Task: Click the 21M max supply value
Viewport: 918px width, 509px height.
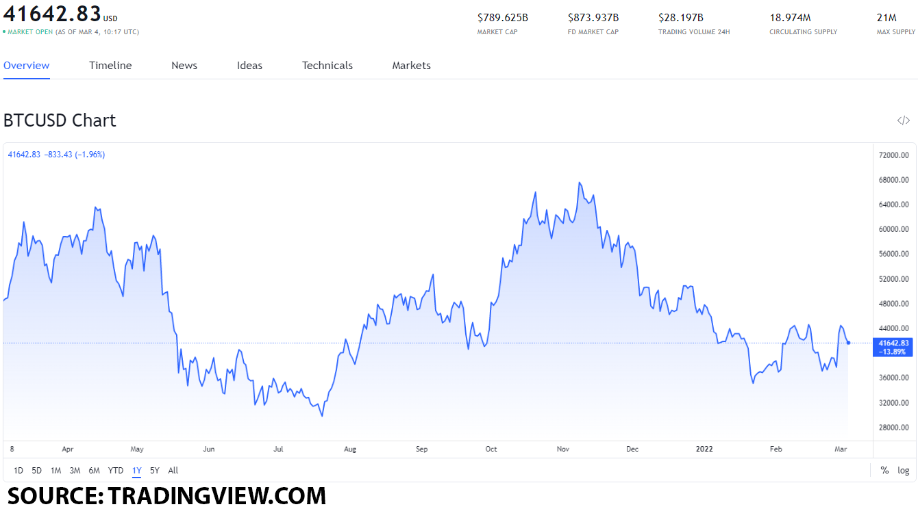Action: 887,18
